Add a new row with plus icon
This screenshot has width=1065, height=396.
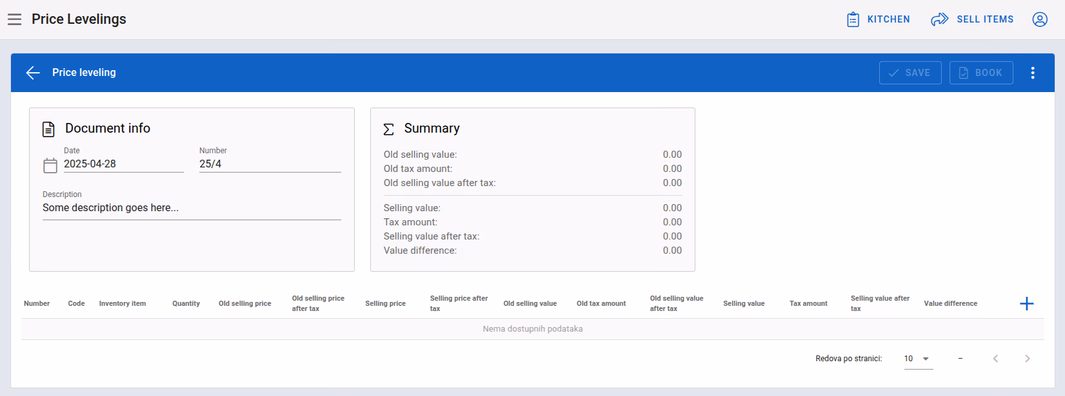point(1027,304)
